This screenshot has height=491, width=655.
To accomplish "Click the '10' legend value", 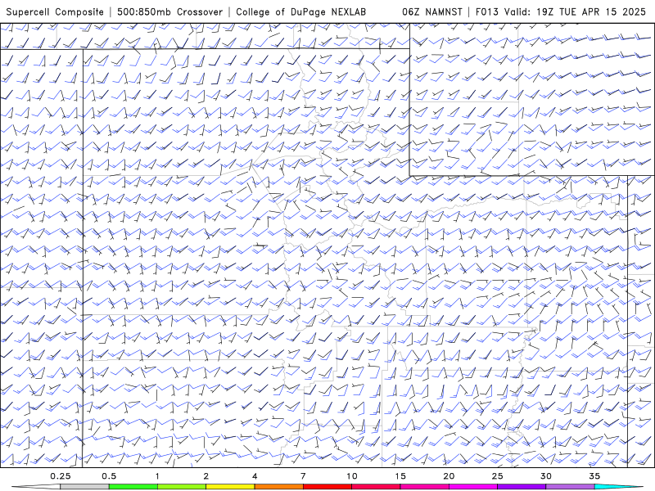I will 352,476.
